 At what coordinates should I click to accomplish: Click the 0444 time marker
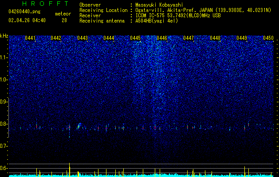tap(109, 38)
